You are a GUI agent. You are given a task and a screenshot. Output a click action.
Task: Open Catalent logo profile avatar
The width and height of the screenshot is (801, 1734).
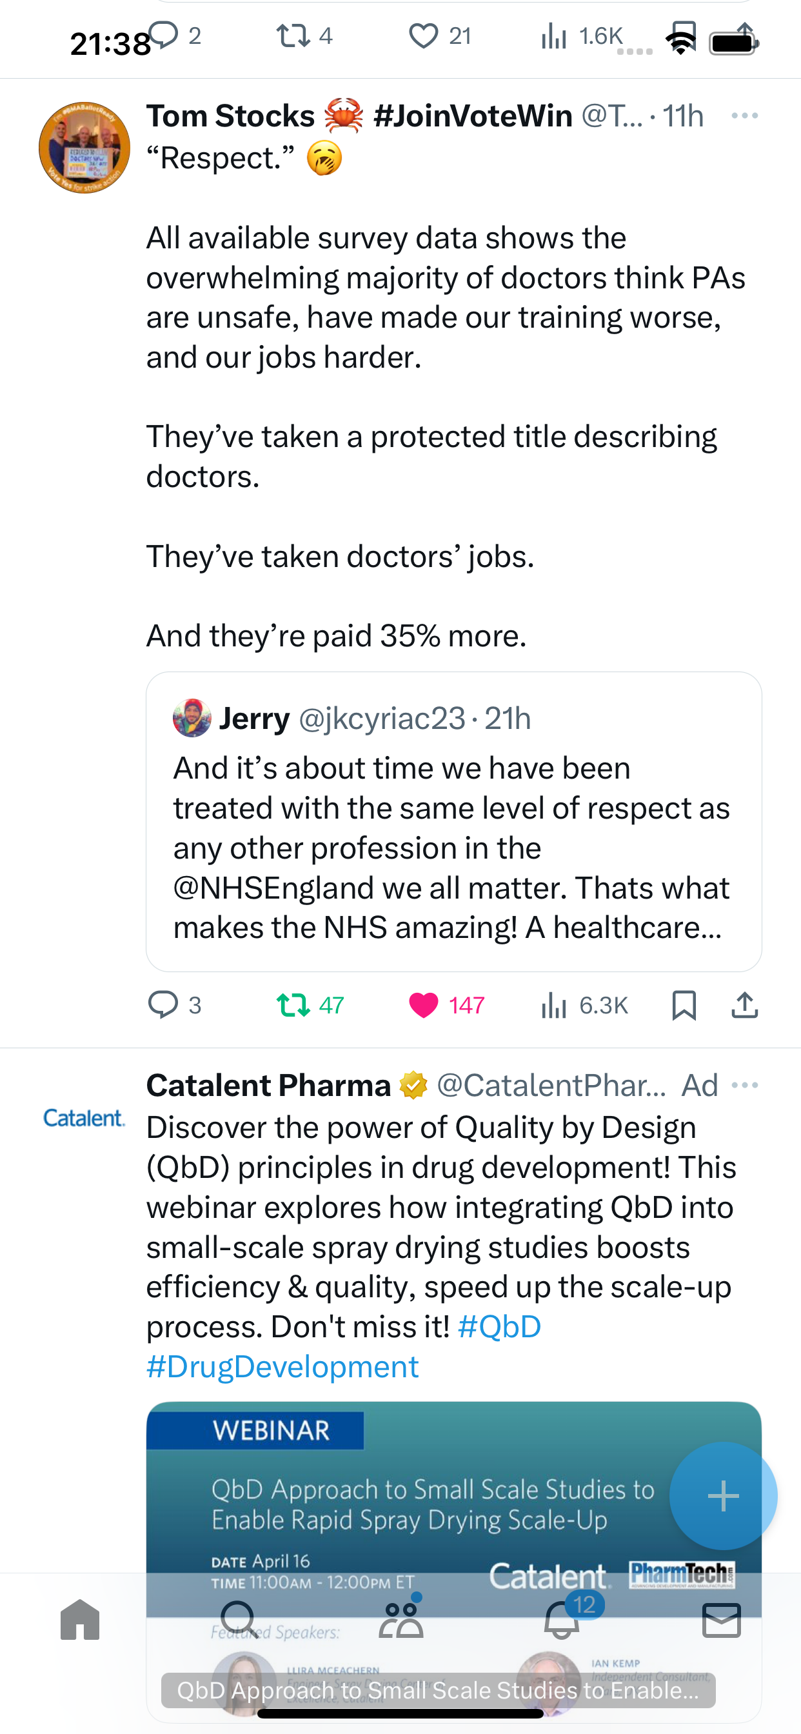pos(84,1118)
